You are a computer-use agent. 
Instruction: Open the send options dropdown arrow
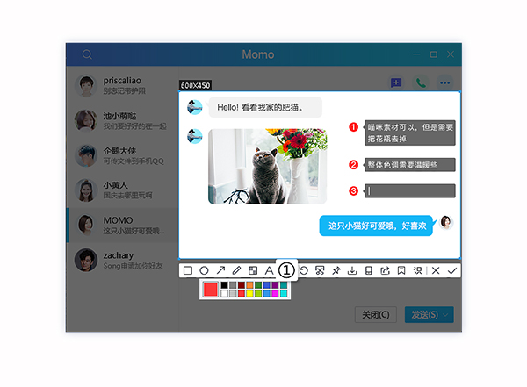(x=445, y=315)
